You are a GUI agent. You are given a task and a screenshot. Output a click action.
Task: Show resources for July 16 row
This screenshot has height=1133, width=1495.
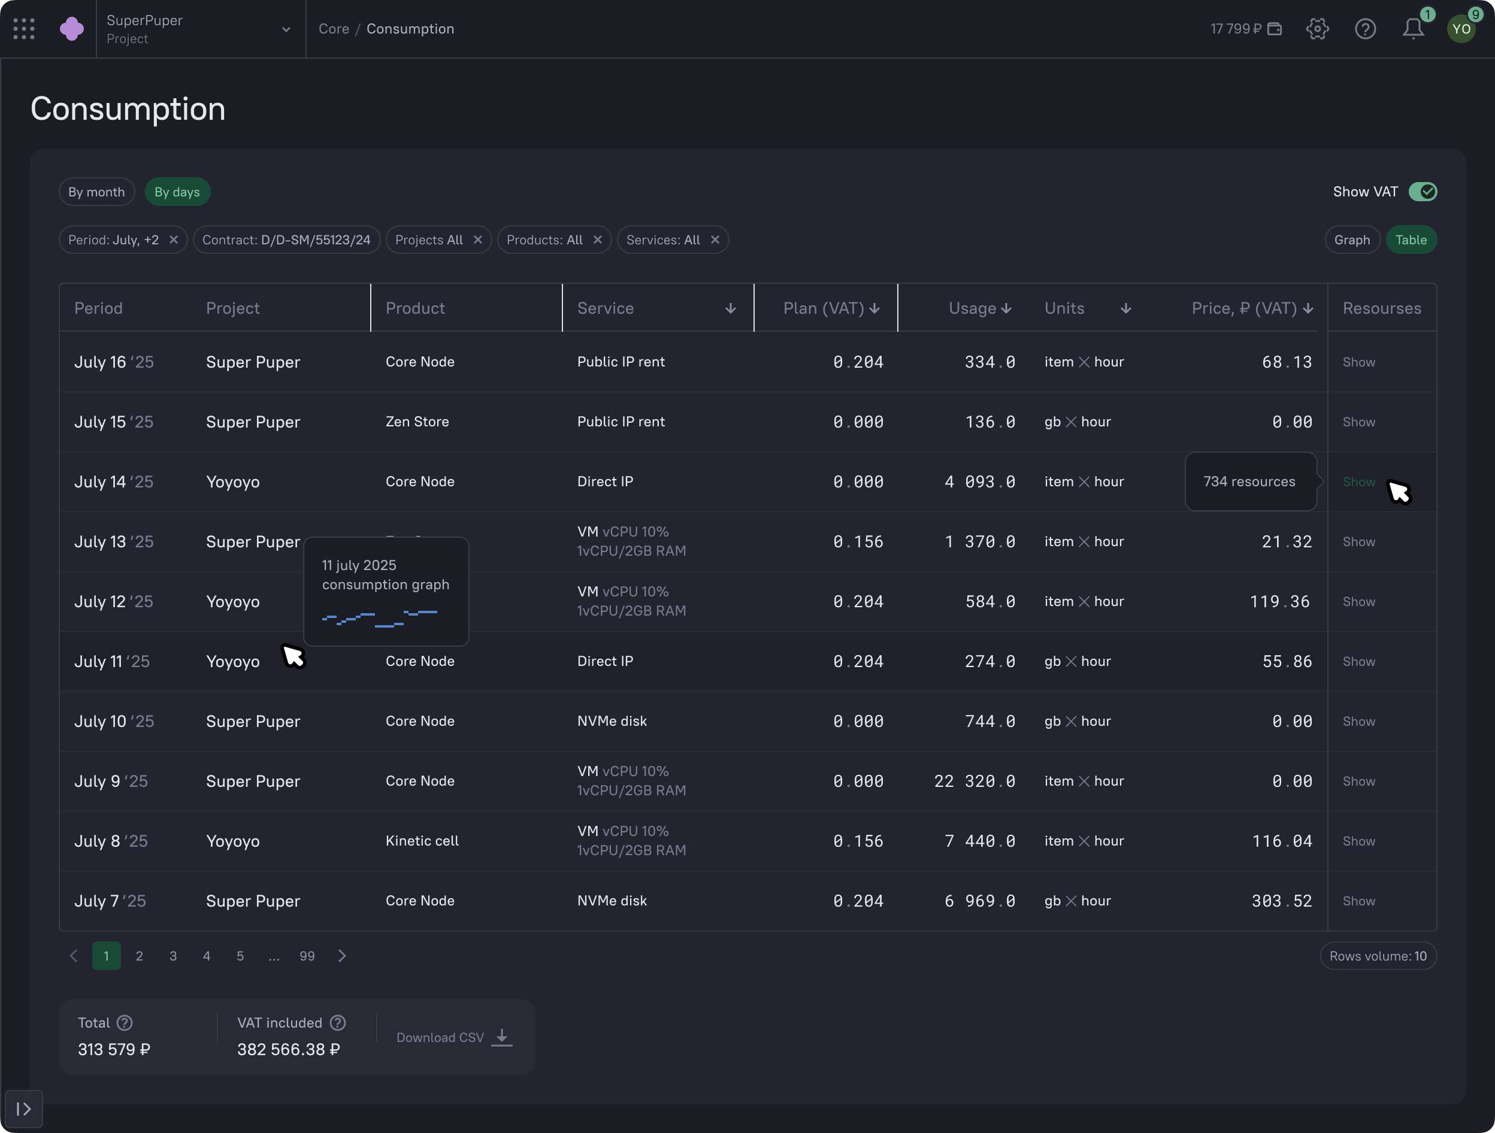click(1358, 362)
